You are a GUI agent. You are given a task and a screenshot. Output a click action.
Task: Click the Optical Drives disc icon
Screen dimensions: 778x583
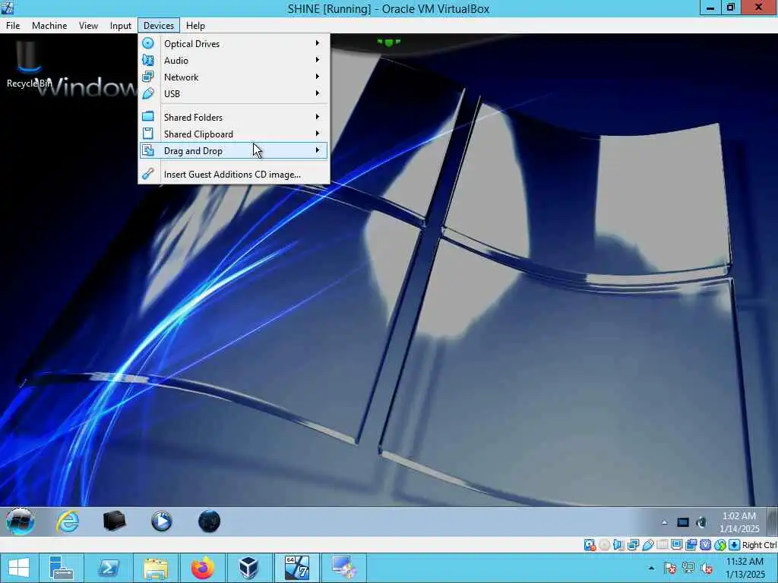click(x=148, y=43)
